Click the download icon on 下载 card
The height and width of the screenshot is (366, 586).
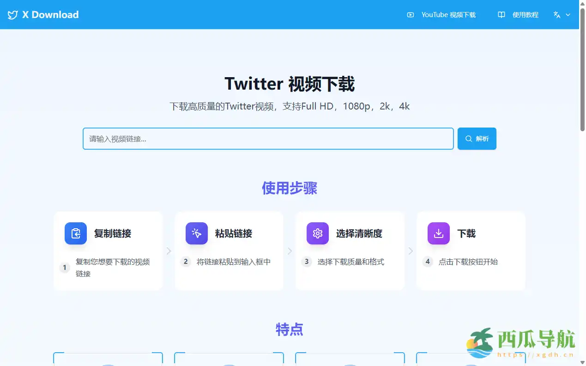(438, 233)
